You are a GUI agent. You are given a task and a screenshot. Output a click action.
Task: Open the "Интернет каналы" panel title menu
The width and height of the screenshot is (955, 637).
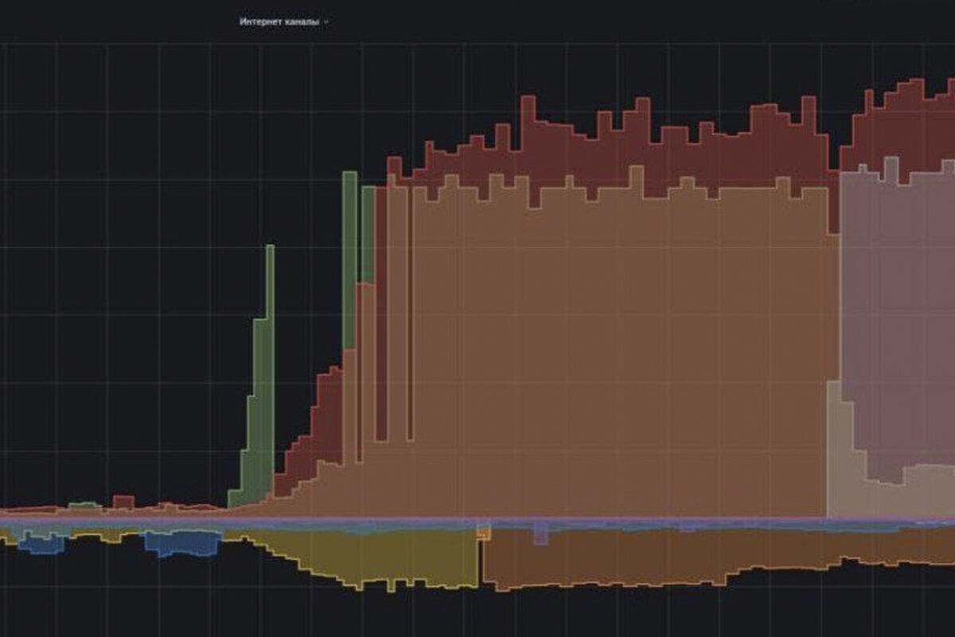click(279, 22)
